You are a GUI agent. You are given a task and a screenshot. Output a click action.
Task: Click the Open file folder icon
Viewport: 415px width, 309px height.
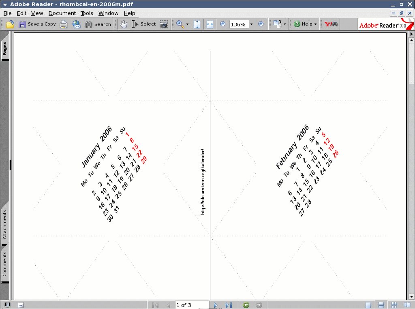click(x=10, y=24)
